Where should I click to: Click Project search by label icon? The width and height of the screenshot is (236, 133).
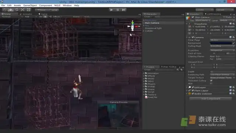[181, 70]
